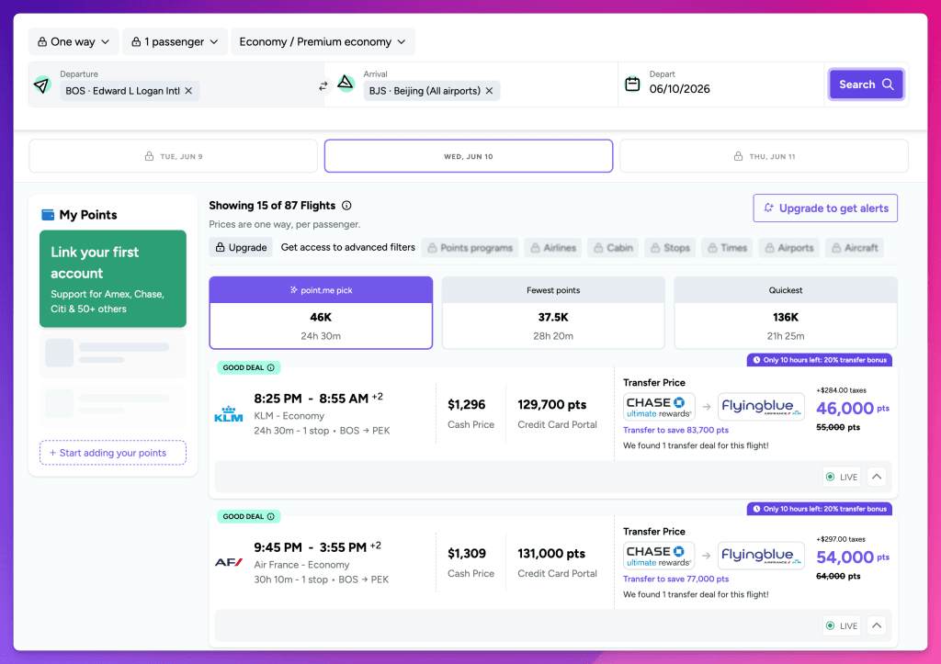This screenshot has height=664, width=941.
Task: Click the locked Airports filter
Action: [788, 248]
